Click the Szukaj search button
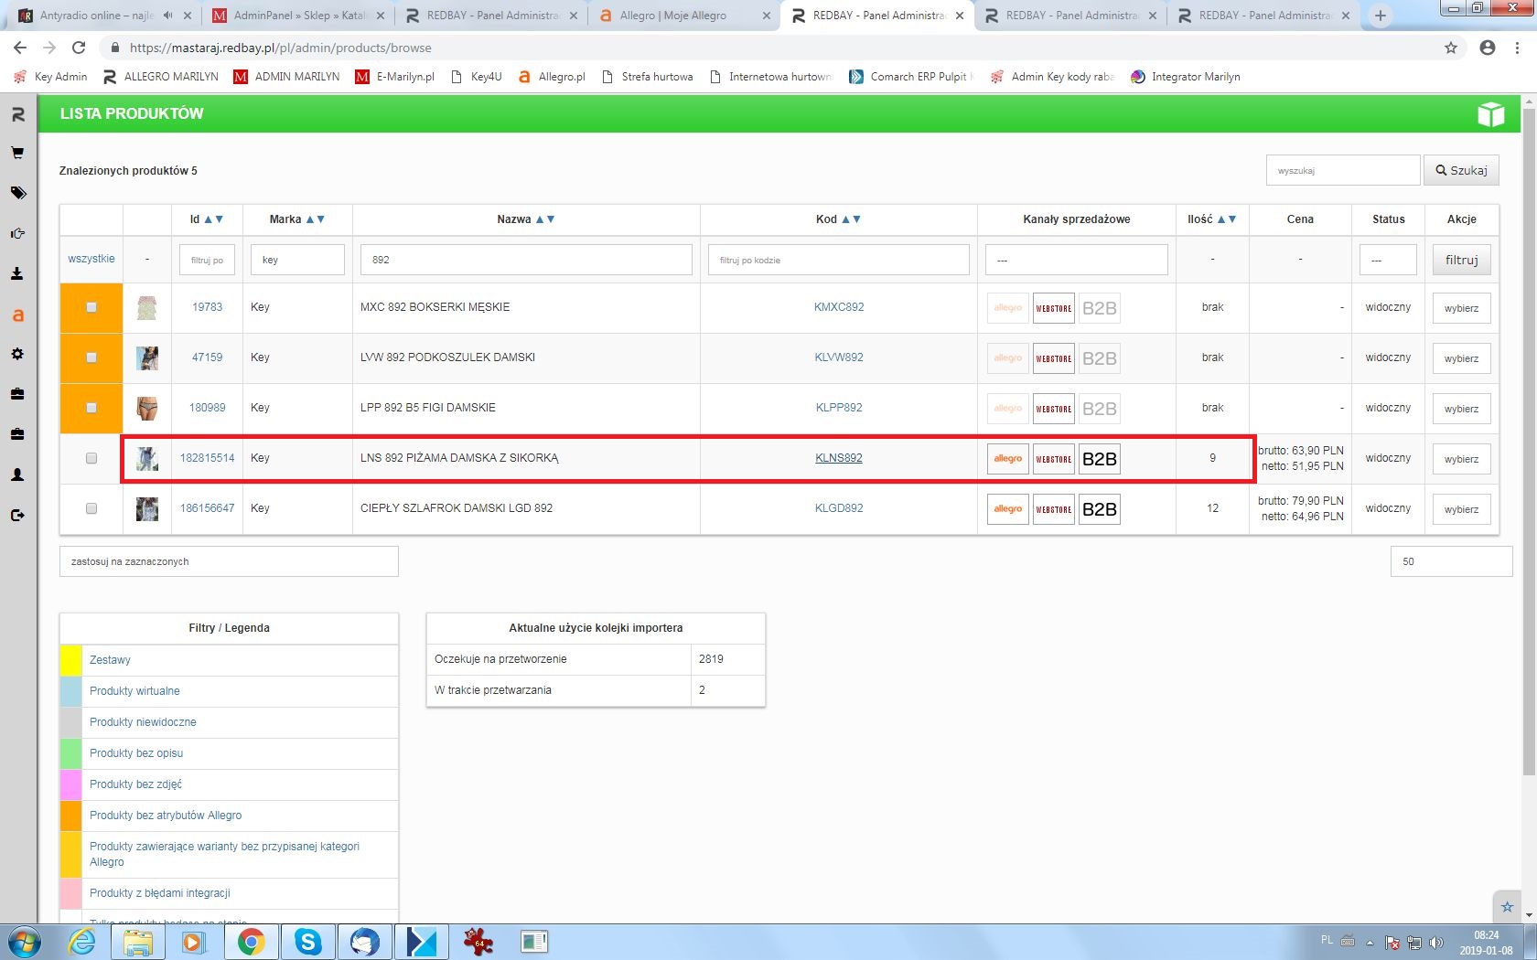The width and height of the screenshot is (1537, 960). point(1460,170)
